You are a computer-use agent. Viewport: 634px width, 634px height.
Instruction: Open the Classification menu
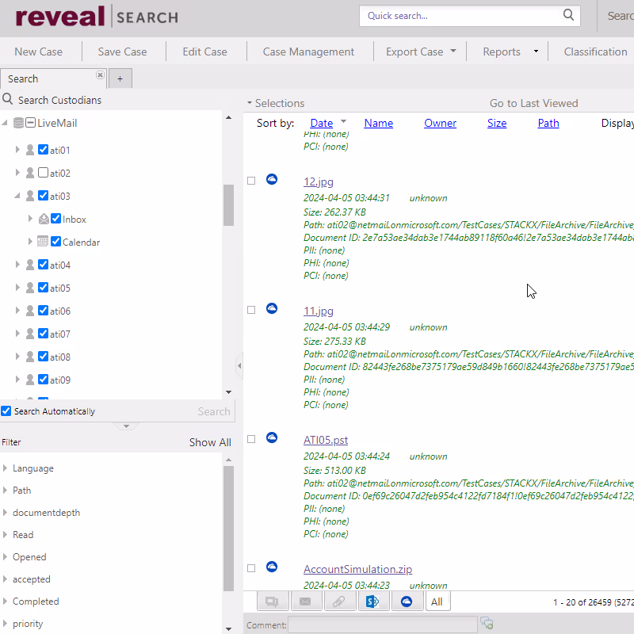(x=595, y=52)
